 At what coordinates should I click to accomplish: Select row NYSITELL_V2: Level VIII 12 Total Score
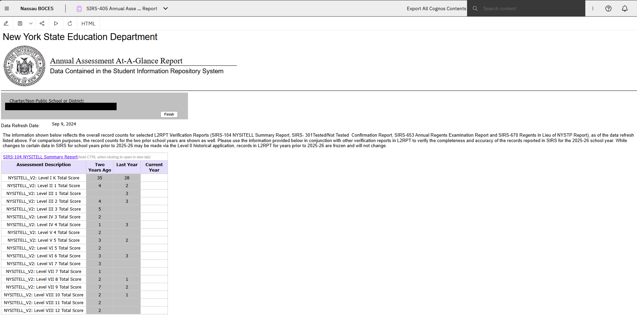[84, 310]
